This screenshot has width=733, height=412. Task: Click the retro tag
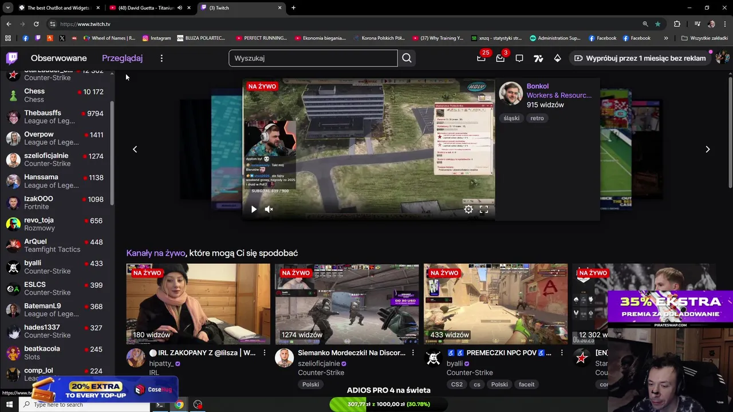[x=537, y=118]
